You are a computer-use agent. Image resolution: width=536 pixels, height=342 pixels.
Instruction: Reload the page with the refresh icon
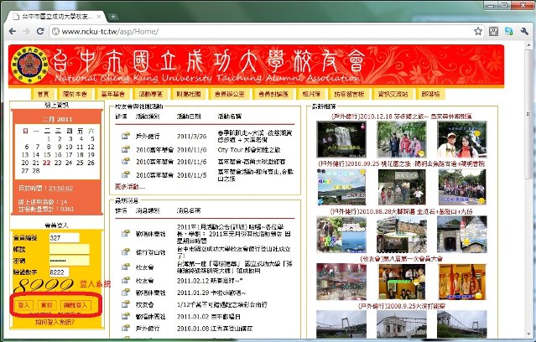click(40, 31)
